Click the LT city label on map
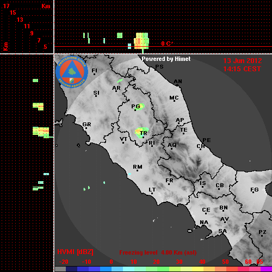 point(152,190)
